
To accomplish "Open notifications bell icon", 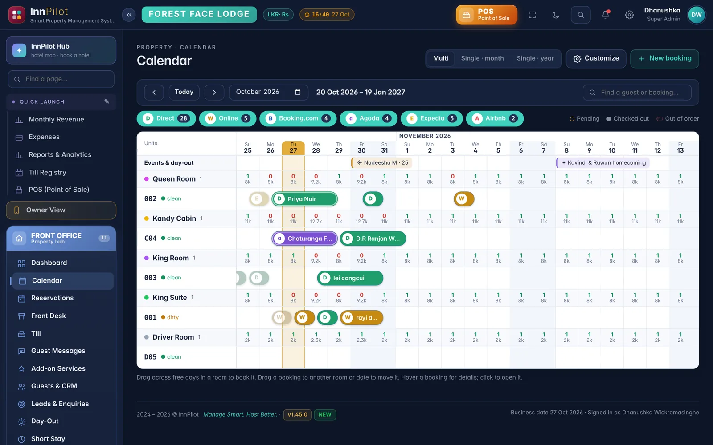I will tap(606, 15).
